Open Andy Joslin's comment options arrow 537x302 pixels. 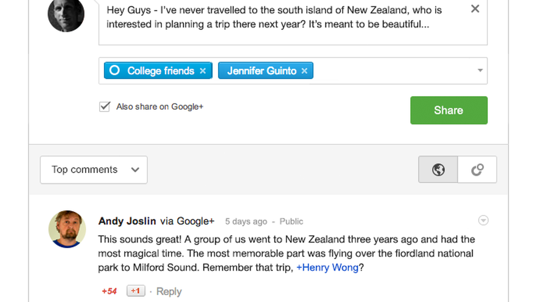point(483,220)
